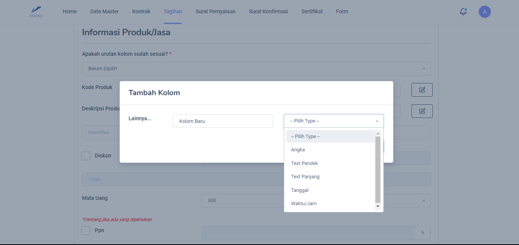Expand the Belum Dipilih column order dropdown

tap(256, 69)
